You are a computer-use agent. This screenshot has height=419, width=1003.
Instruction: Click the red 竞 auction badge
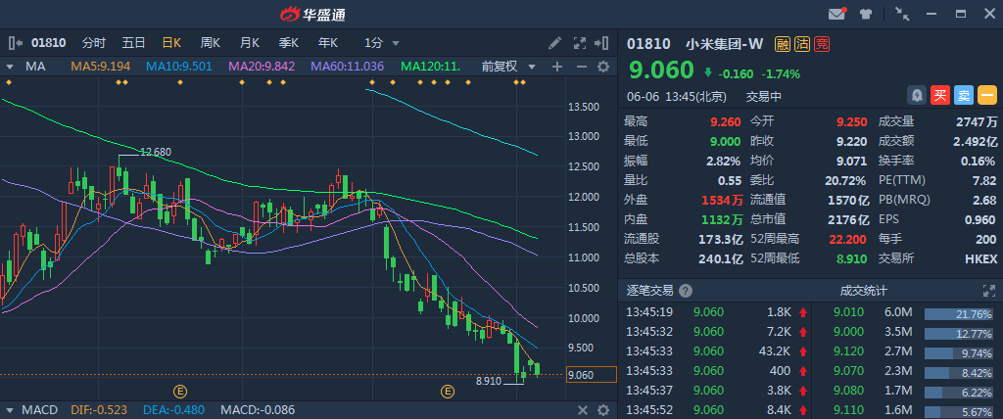coord(822,43)
